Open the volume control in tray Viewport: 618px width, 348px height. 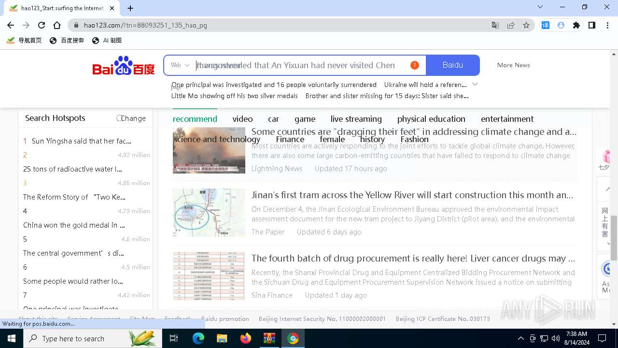click(556, 338)
